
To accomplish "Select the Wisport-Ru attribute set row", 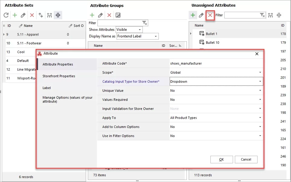I will (x=21, y=78).
